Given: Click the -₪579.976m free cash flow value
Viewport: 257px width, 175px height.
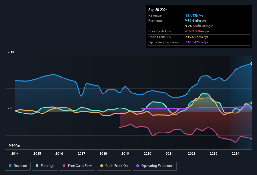Looking at the screenshot, I should pos(194,31).
